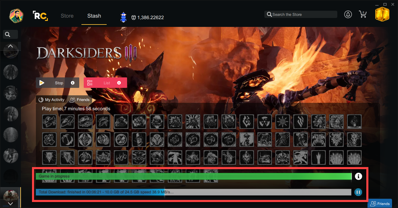This screenshot has height=208, width=398.
Task: Open the Friends panel button at bottom right
Action: tap(380, 204)
